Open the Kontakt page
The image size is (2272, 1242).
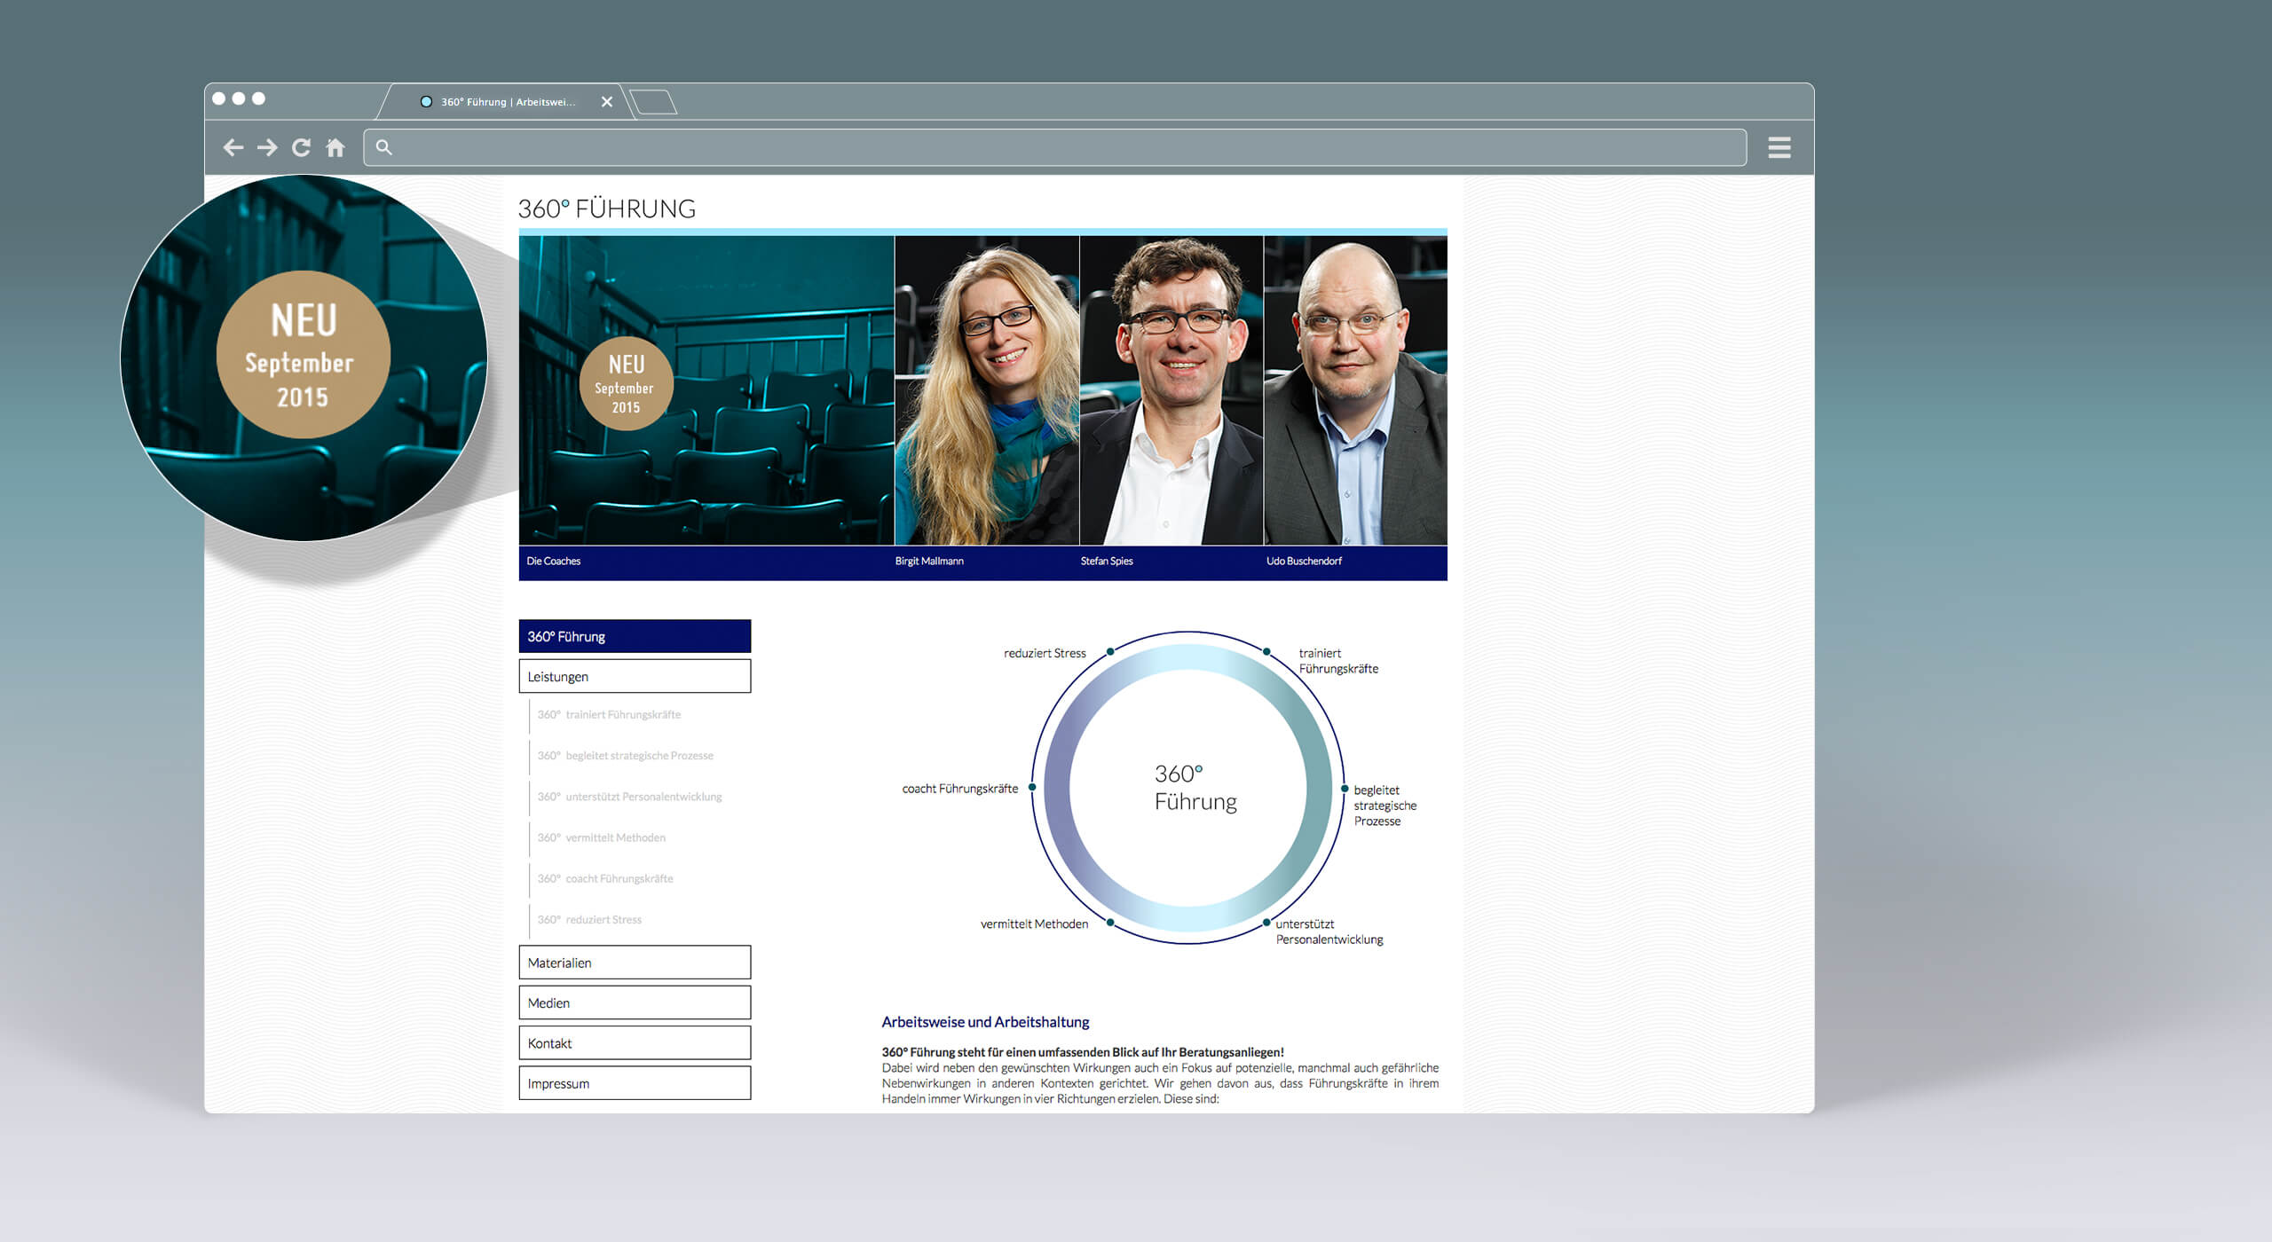point(635,1043)
